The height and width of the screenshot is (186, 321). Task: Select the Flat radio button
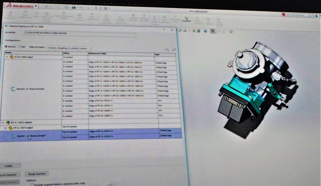coord(18,47)
